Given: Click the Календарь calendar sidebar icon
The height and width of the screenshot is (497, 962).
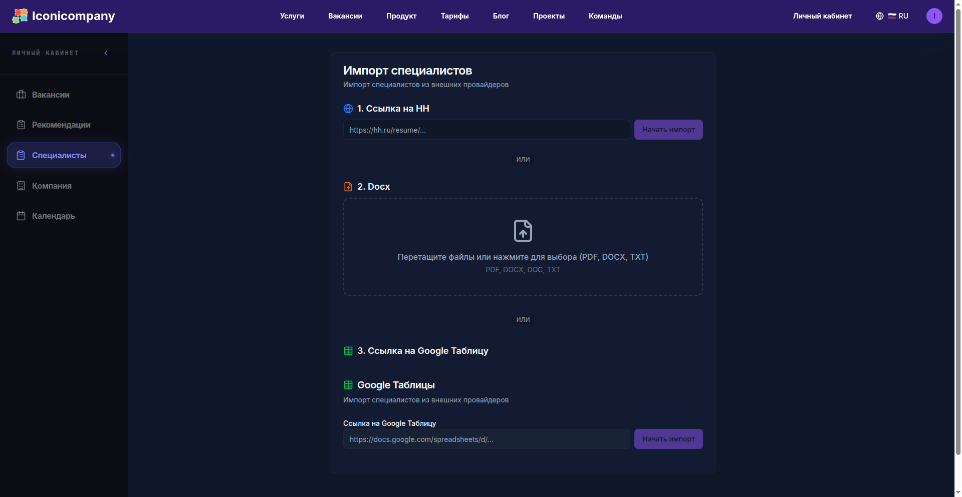Looking at the screenshot, I should point(21,216).
